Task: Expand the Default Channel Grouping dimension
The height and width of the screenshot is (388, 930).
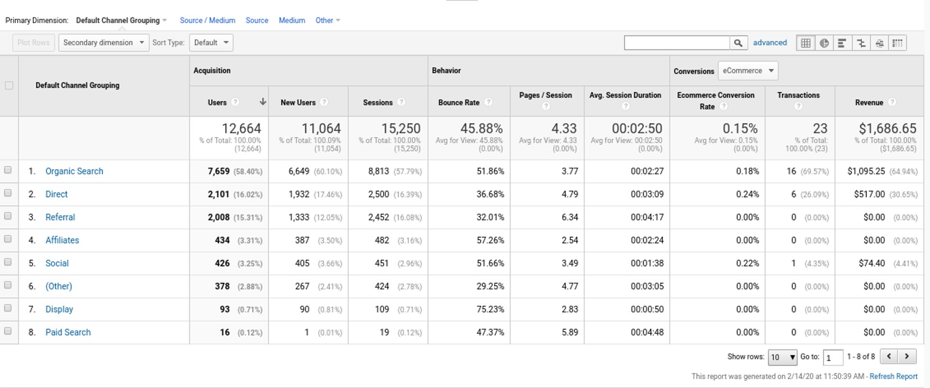Action: pos(121,20)
